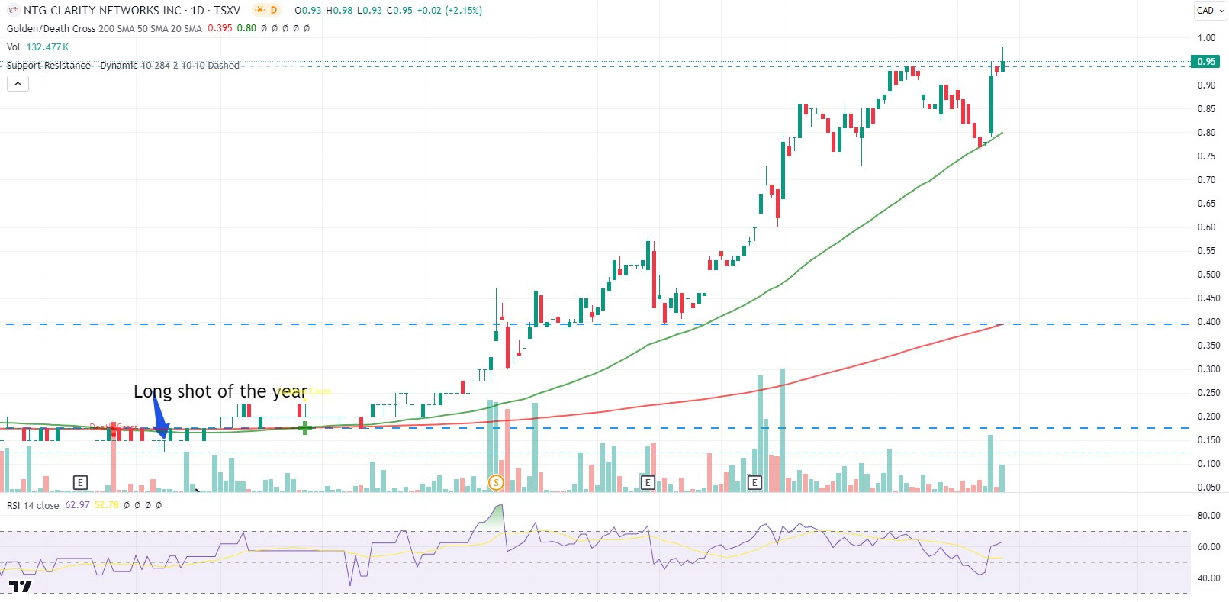Click the NTG Clarity Networks symbol logo icon
This screenshot has height=602, width=1229.
[13, 10]
